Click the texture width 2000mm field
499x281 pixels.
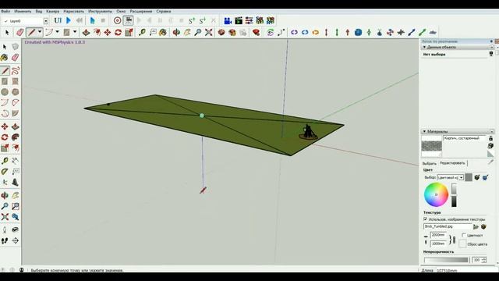coord(438,235)
